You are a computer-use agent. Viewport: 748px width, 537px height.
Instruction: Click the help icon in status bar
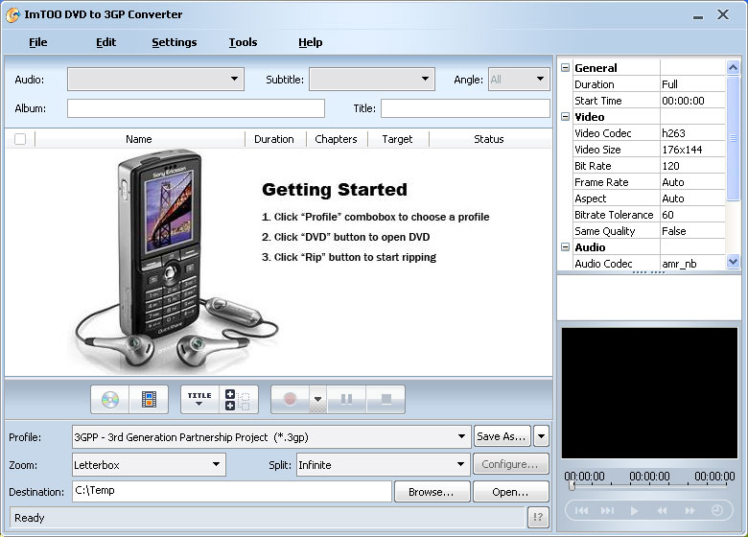[539, 518]
